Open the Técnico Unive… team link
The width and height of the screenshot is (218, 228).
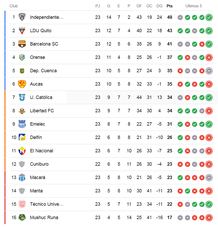point(47,204)
